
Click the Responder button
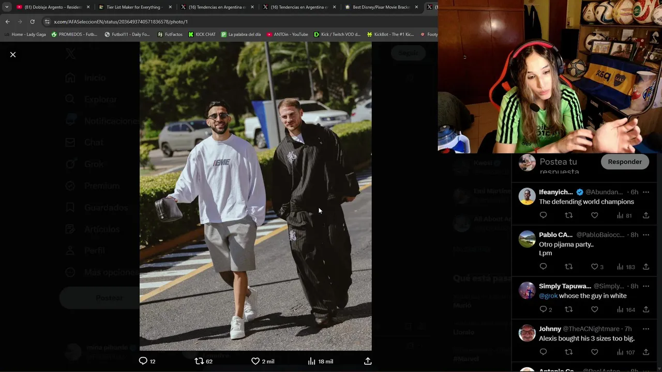[x=625, y=162]
